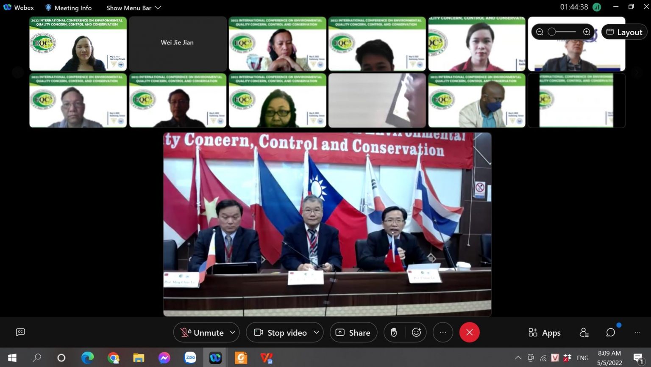Viewport: 651px width, 367px height.
Task: Click the thumbnail zoom slider handle
Action: click(x=552, y=32)
